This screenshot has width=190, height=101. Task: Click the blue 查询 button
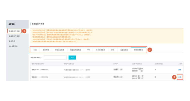click(x=72, y=58)
